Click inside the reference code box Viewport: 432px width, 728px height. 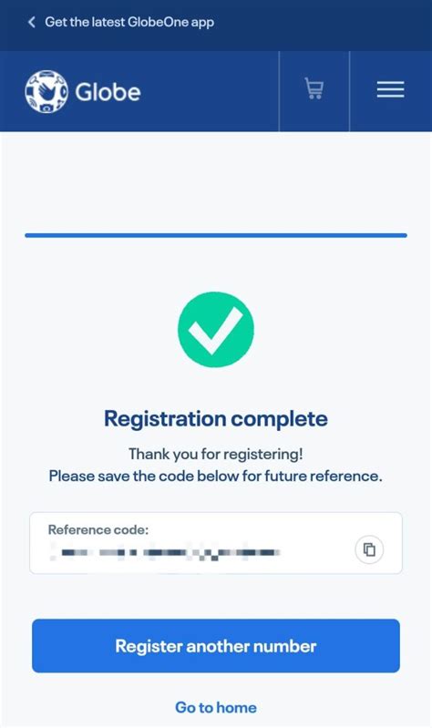coord(215,543)
